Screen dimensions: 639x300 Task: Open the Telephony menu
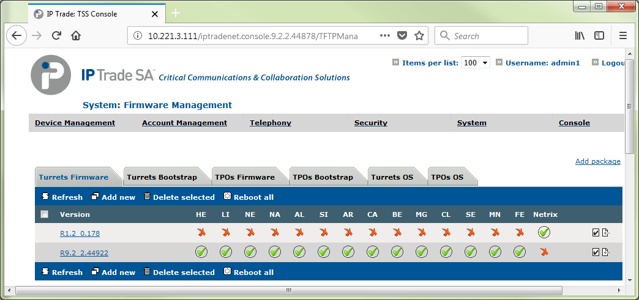[x=271, y=123]
